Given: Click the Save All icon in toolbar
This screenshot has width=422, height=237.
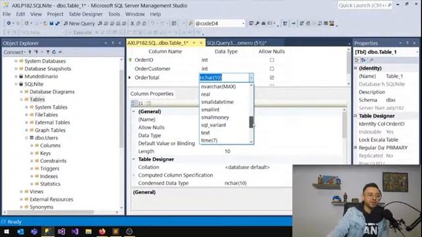Looking at the screenshot, I should coord(57,24).
